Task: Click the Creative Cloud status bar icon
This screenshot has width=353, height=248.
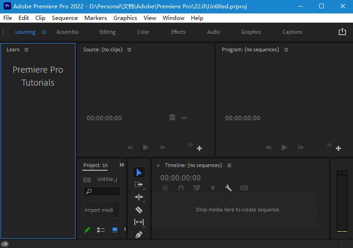Action: coord(5,244)
